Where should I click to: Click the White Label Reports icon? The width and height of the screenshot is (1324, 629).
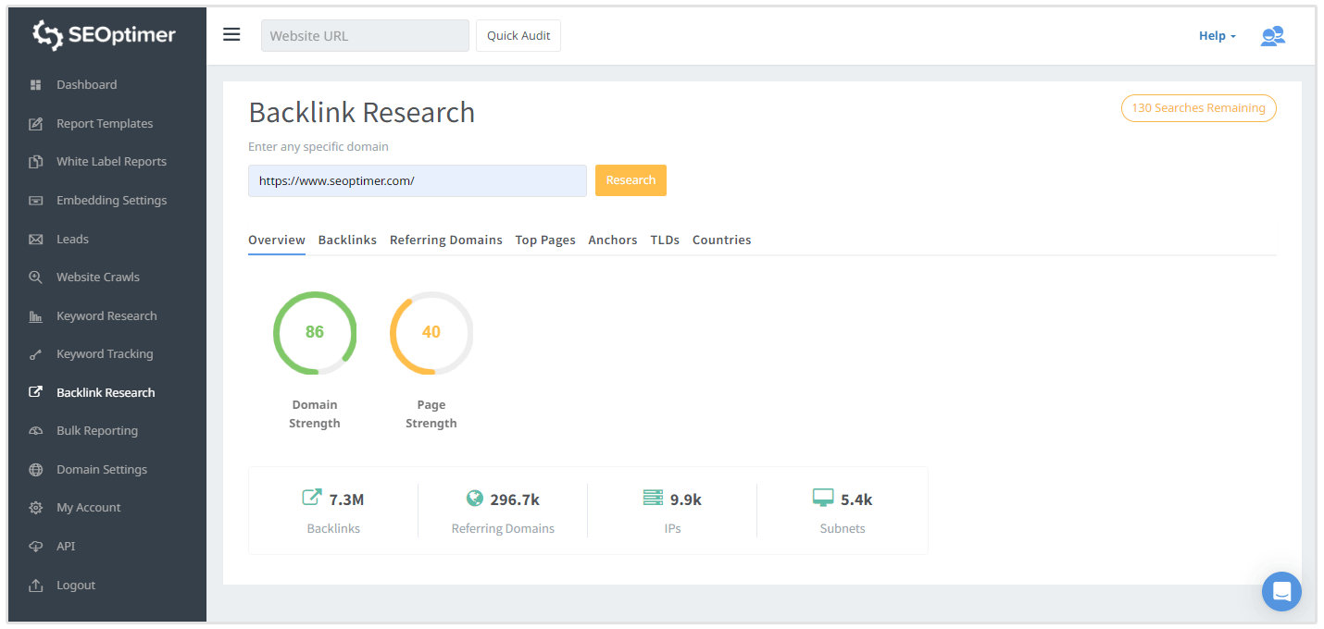click(35, 161)
